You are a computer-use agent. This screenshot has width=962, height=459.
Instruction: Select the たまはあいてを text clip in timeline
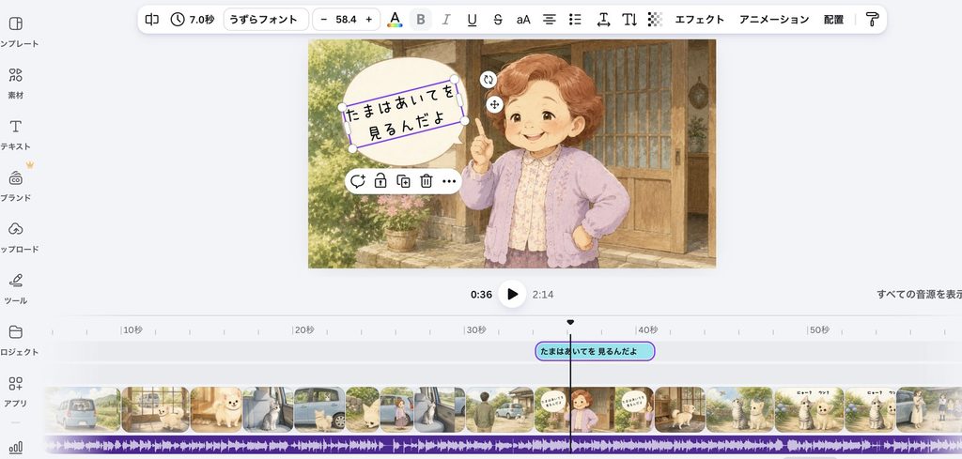pyautogui.click(x=595, y=351)
